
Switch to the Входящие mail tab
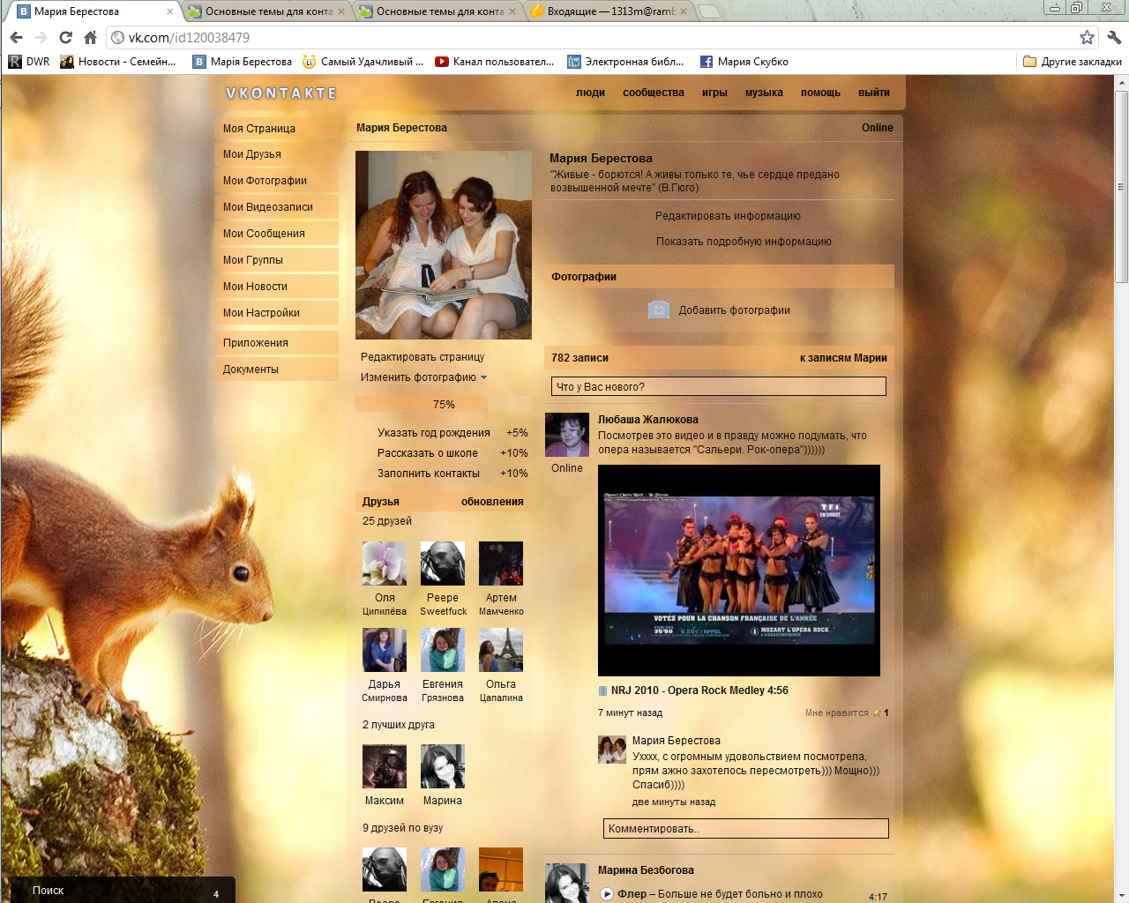(610, 11)
